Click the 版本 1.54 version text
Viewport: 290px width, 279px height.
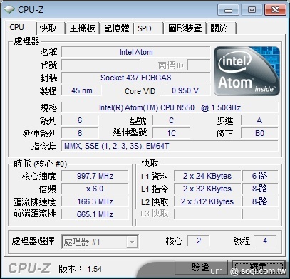coord(81,269)
